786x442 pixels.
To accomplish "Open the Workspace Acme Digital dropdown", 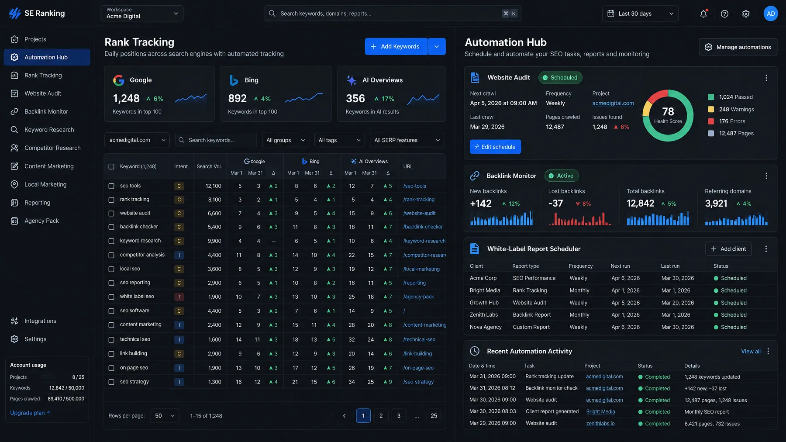I will [x=142, y=13].
